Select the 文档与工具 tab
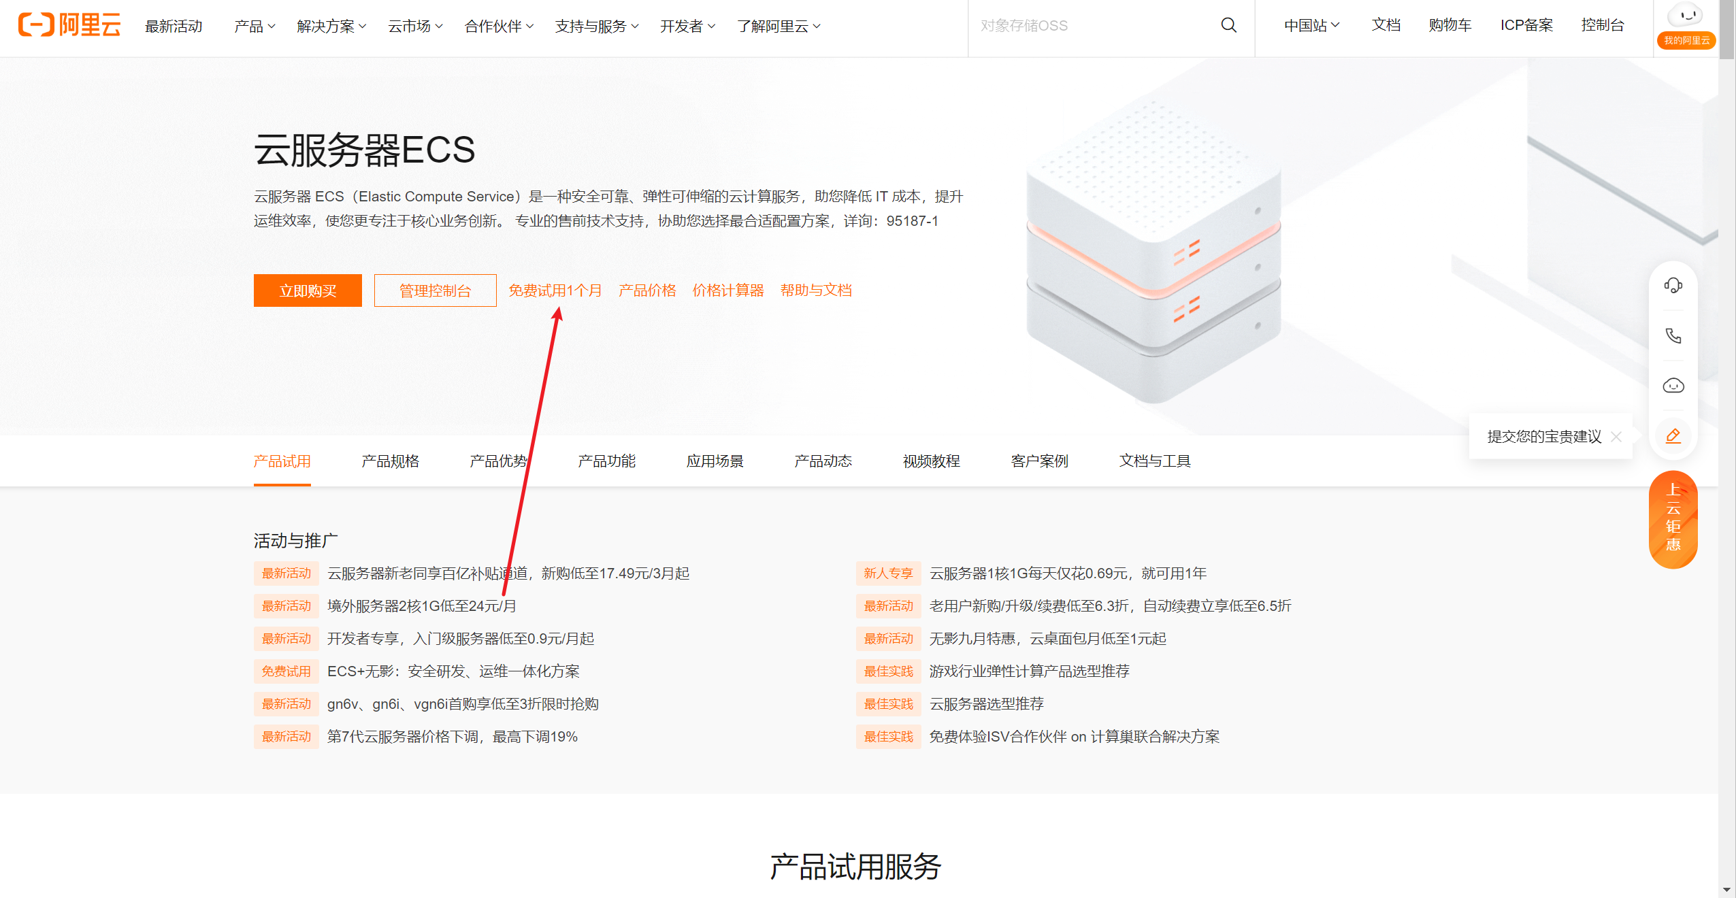1736x898 pixels. (x=1154, y=461)
